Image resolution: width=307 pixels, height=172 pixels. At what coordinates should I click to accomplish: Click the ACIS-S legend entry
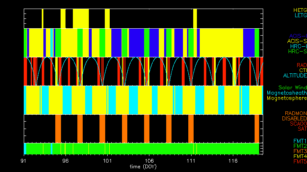pyautogui.click(x=297, y=41)
